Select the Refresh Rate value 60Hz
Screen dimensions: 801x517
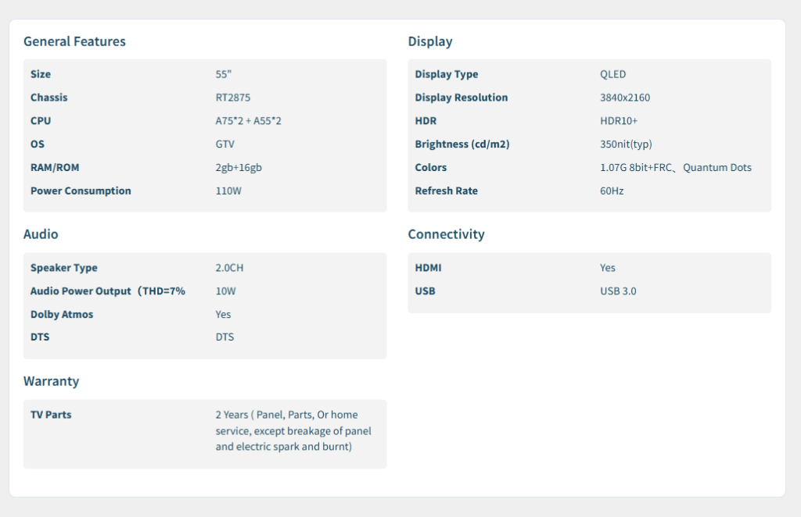(612, 191)
